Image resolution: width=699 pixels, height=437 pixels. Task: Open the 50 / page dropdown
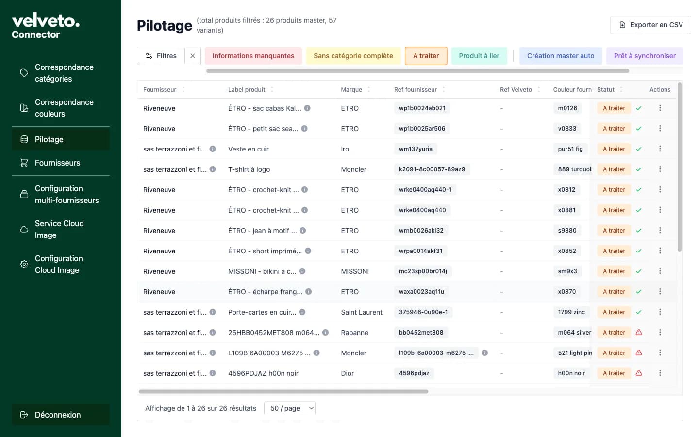pyautogui.click(x=290, y=408)
